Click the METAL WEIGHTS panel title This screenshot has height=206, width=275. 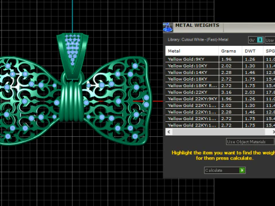point(197,25)
